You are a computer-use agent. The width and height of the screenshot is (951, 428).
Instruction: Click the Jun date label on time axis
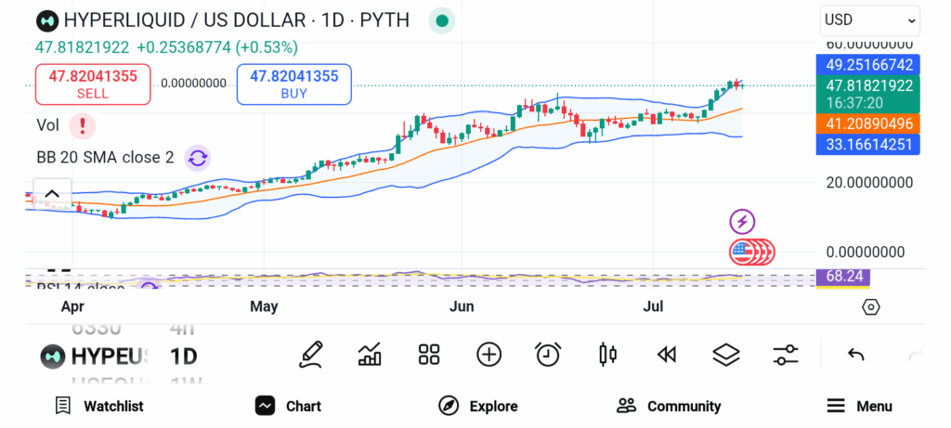point(462,306)
